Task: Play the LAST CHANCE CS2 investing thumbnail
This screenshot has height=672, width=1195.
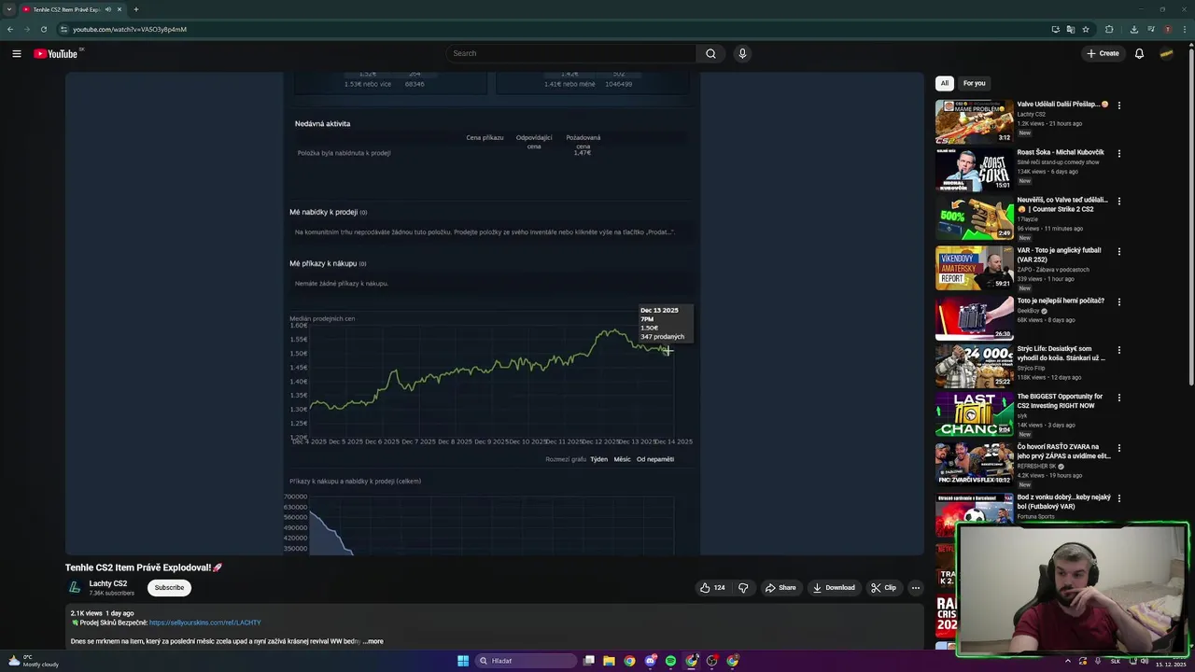Action: pyautogui.click(x=974, y=413)
